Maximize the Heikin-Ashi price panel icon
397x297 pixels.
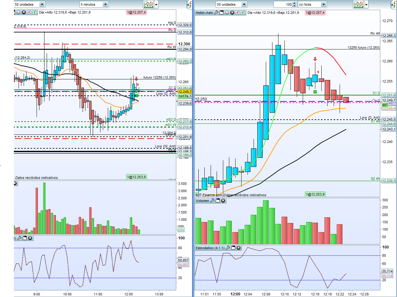[221, 13]
